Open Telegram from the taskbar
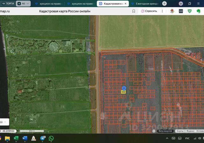 42,138
